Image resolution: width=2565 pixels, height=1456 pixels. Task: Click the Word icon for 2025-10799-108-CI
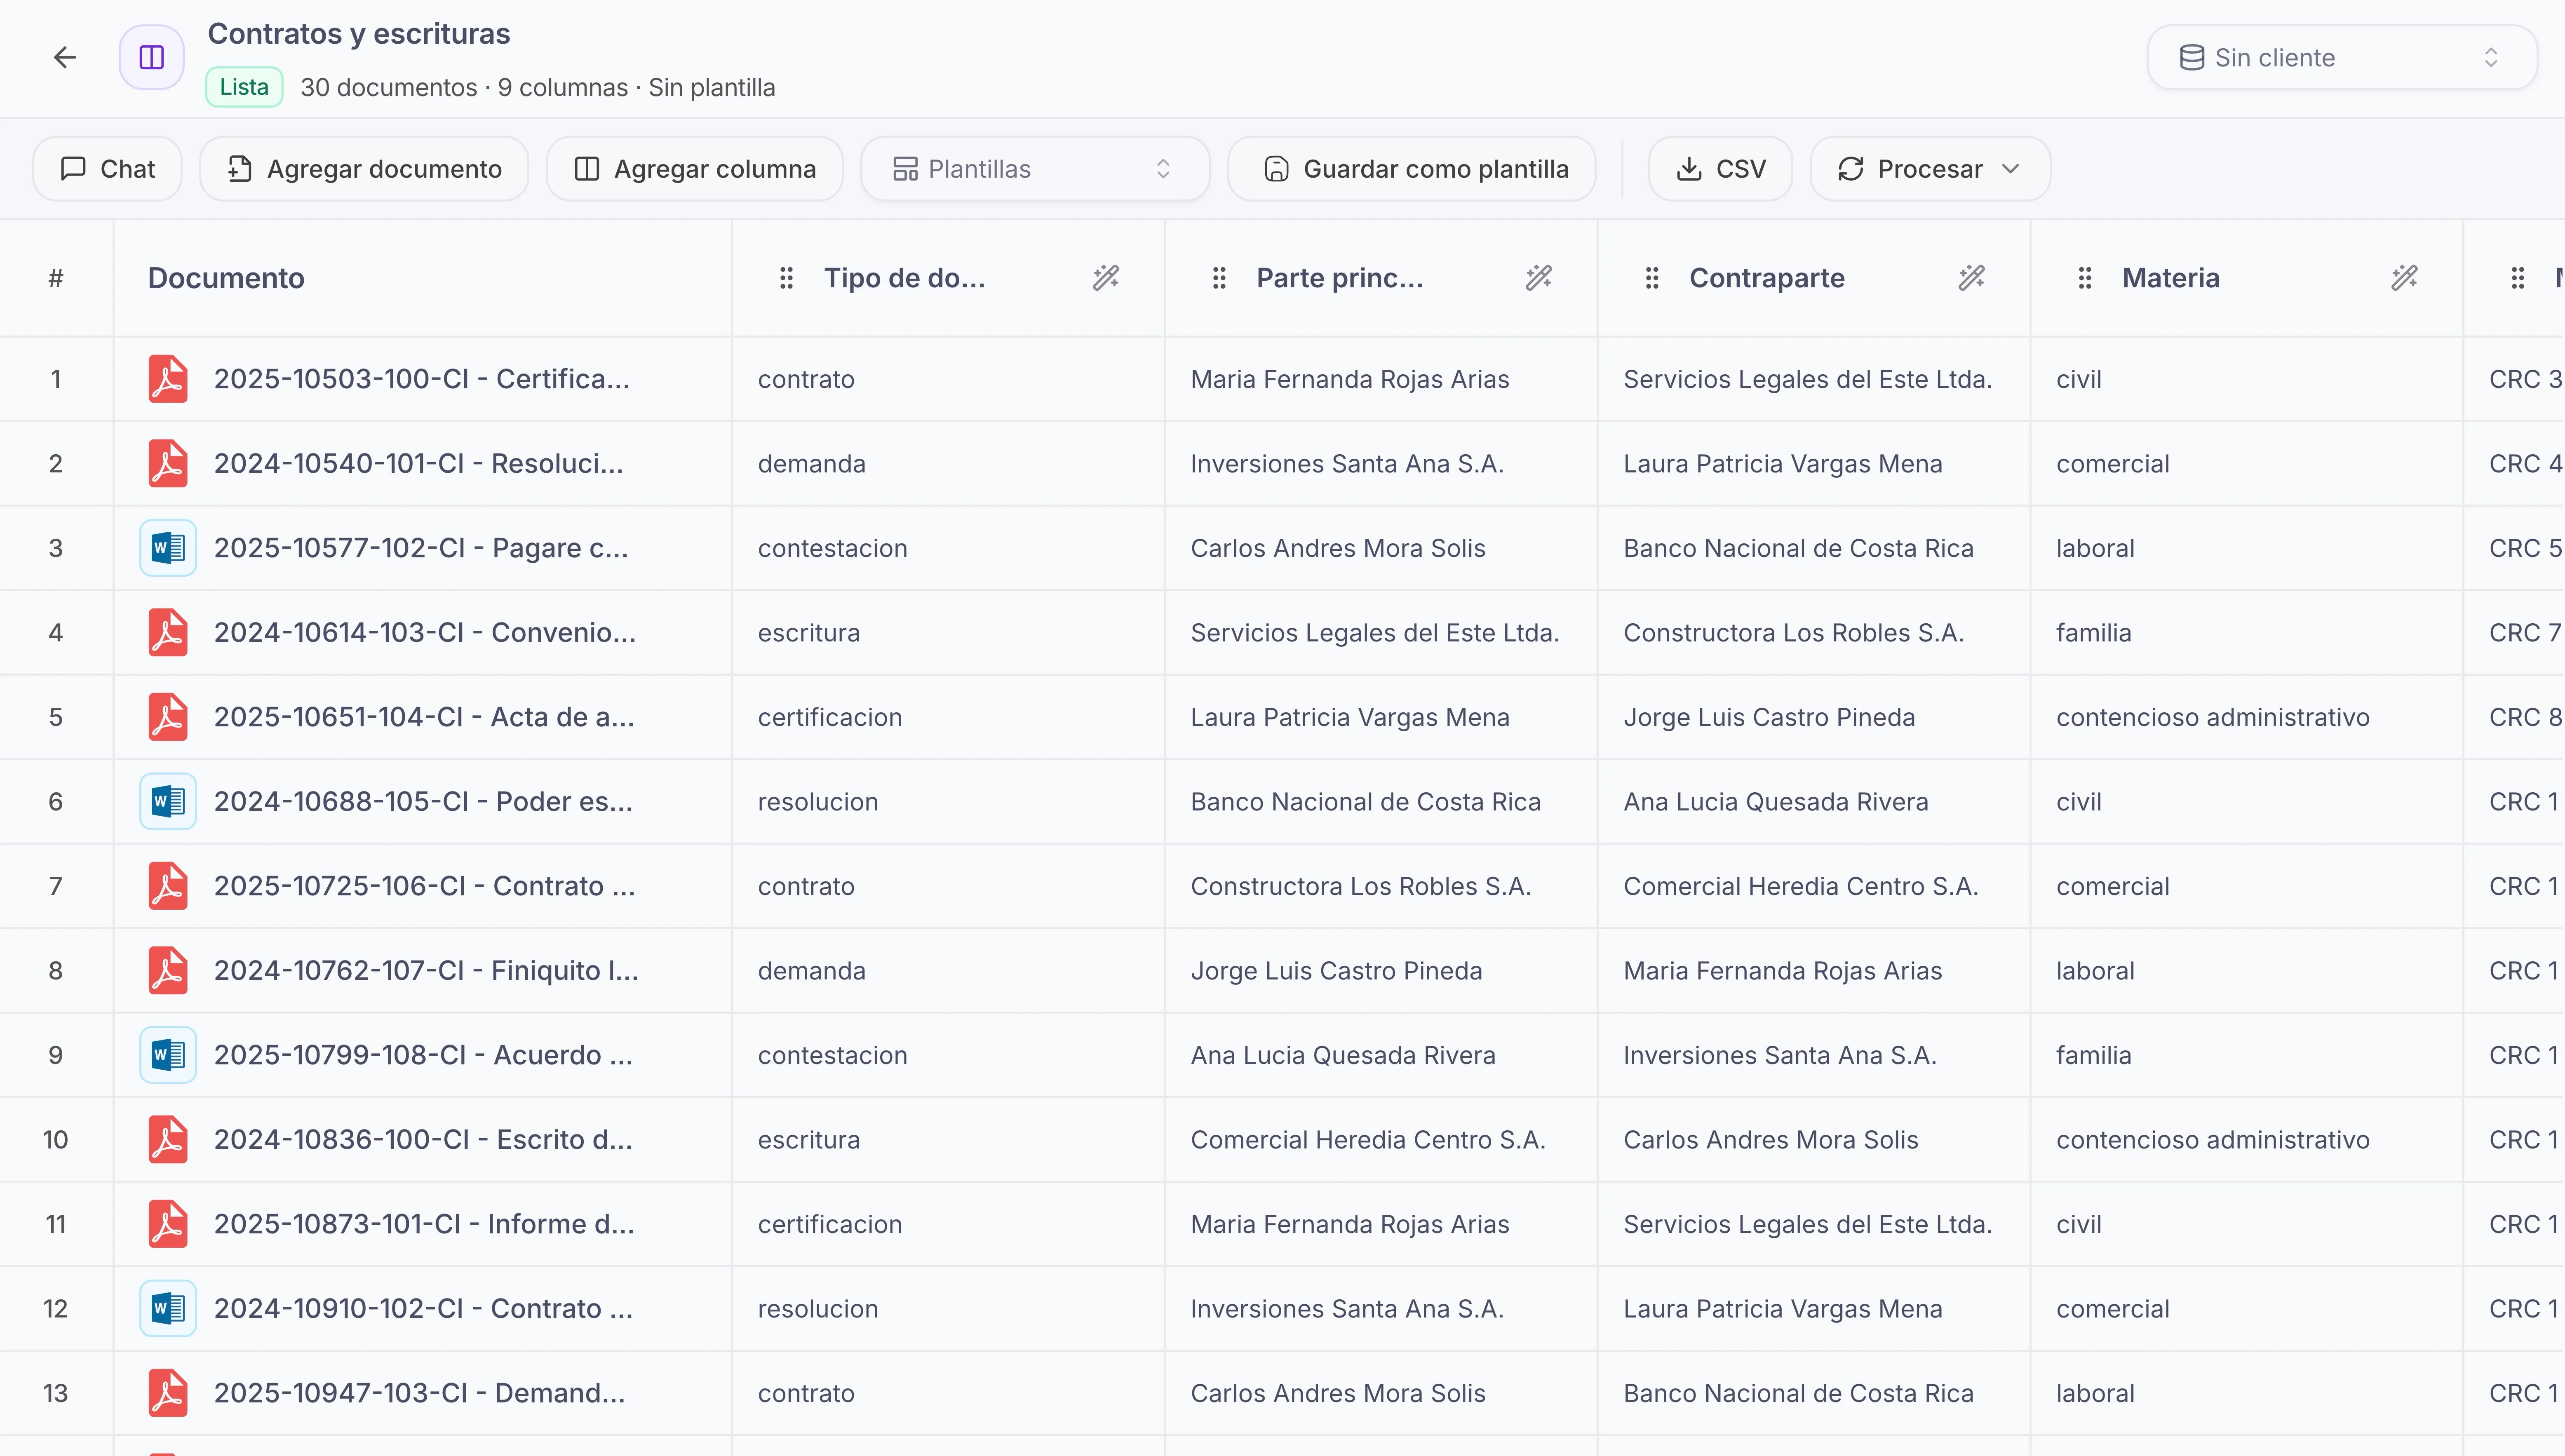click(x=168, y=1055)
